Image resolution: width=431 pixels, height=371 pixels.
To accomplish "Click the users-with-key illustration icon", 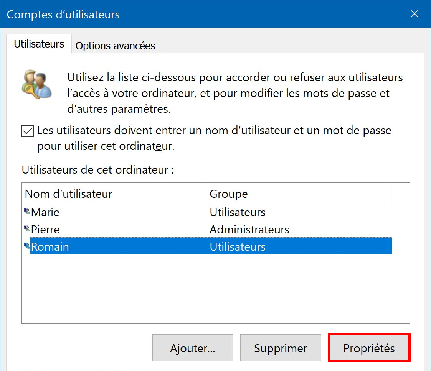I will tap(36, 84).
